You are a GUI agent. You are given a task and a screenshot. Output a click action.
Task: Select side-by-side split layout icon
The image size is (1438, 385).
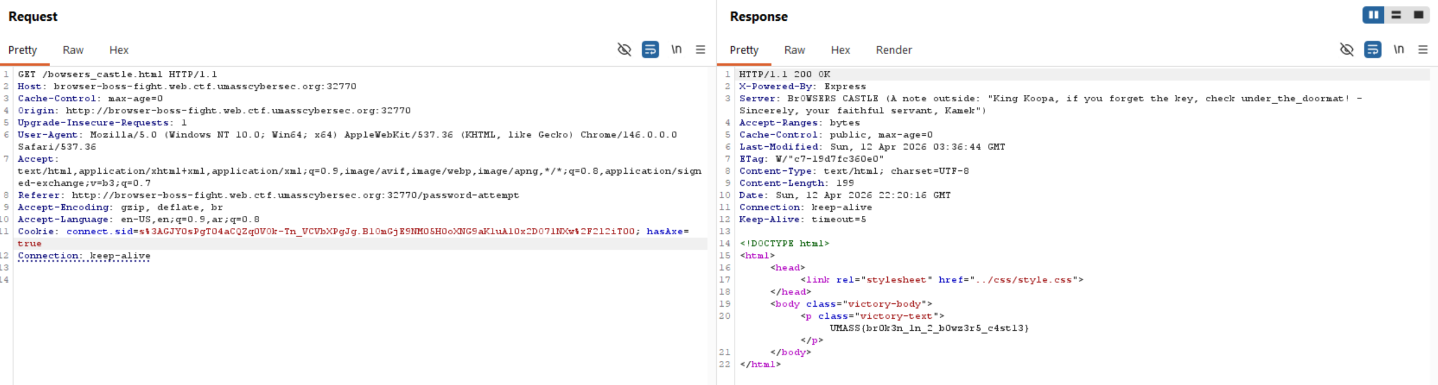(x=1373, y=15)
